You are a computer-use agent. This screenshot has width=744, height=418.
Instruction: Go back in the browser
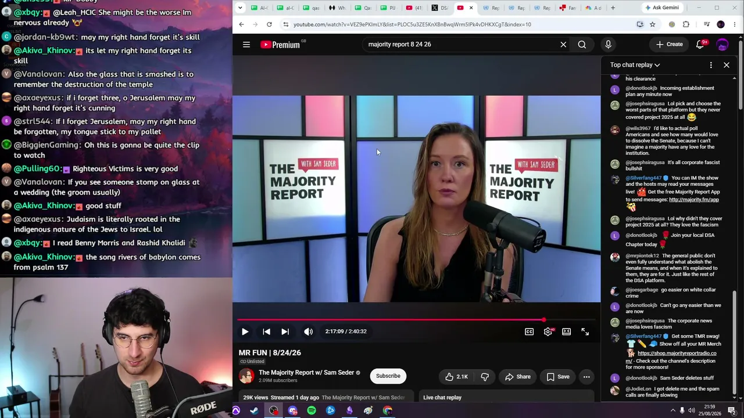click(241, 24)
